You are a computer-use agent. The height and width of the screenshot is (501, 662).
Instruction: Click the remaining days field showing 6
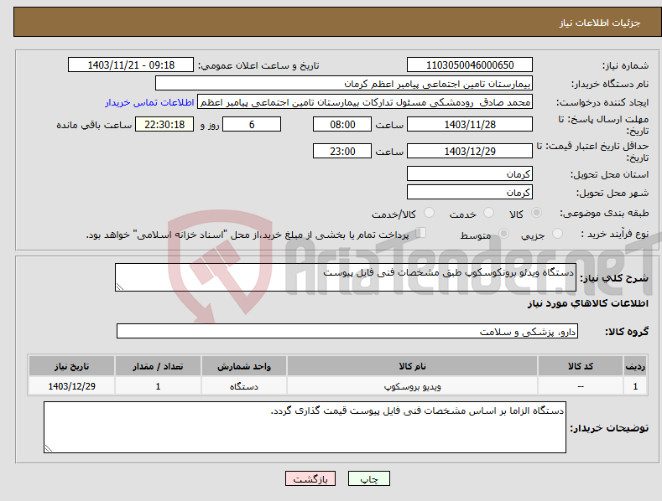252,124
